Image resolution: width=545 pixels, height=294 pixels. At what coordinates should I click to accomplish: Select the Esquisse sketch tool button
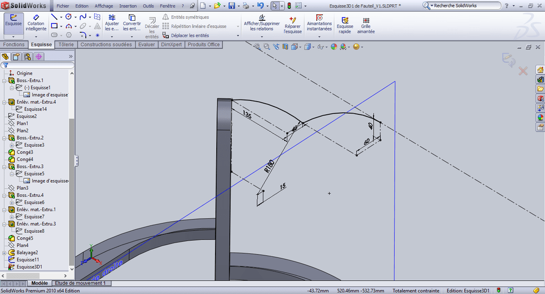coord(13,21)
